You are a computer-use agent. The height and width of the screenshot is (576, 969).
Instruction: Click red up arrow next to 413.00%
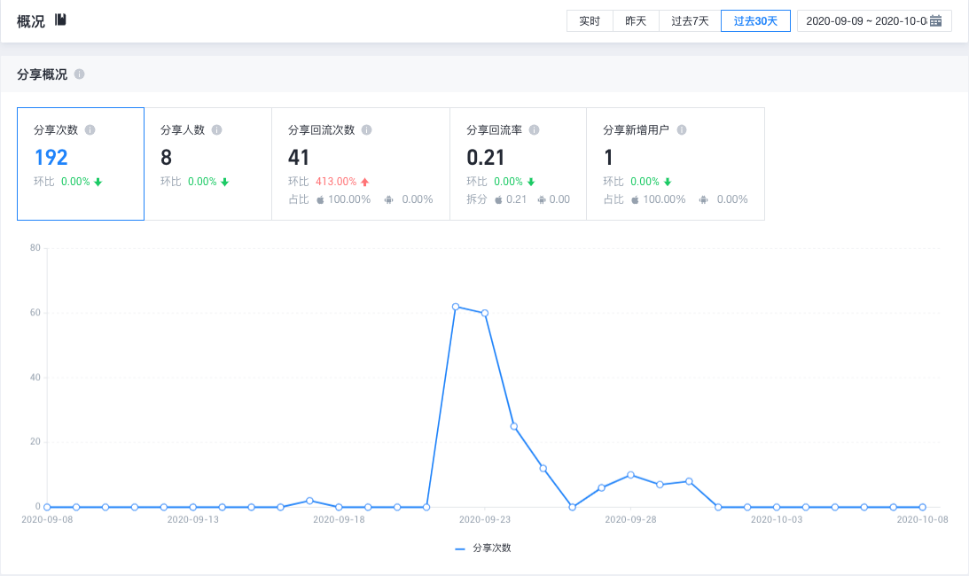(x=364, y=182)
